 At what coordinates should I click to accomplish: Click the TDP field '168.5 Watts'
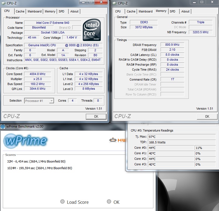click(x=182, y=142)
